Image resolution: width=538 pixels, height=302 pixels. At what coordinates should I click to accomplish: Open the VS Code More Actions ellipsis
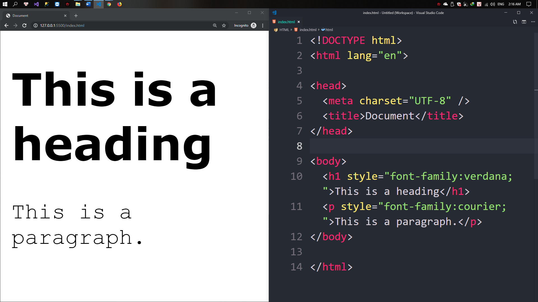tap(533, 22)
